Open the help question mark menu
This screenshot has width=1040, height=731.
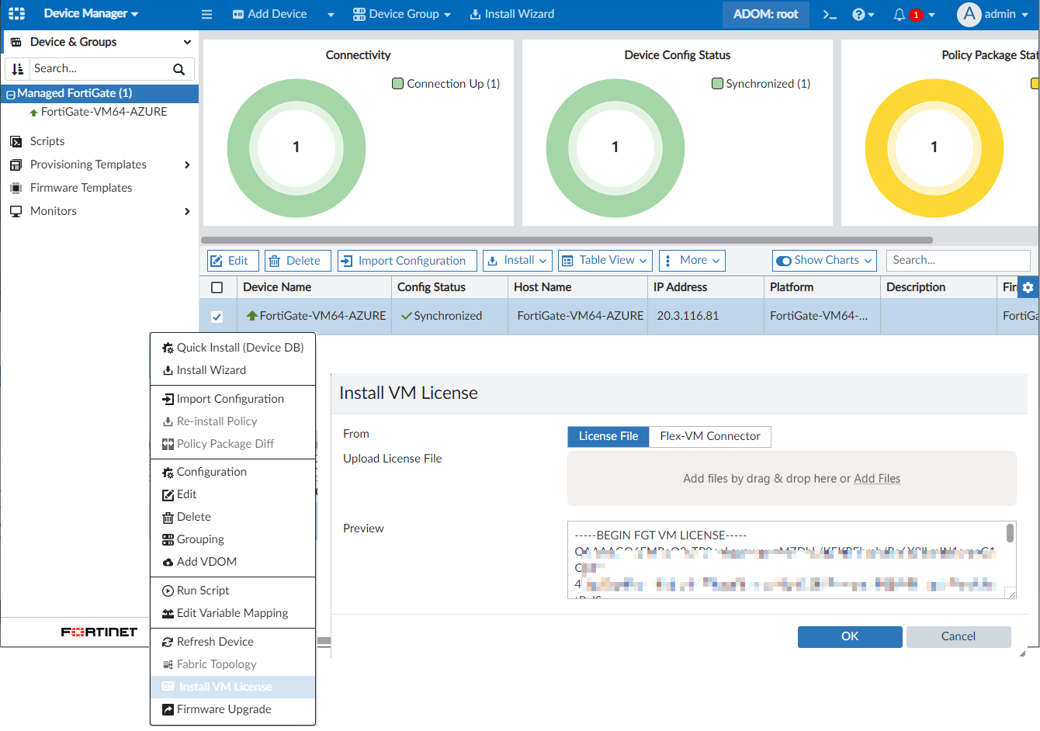858,15
